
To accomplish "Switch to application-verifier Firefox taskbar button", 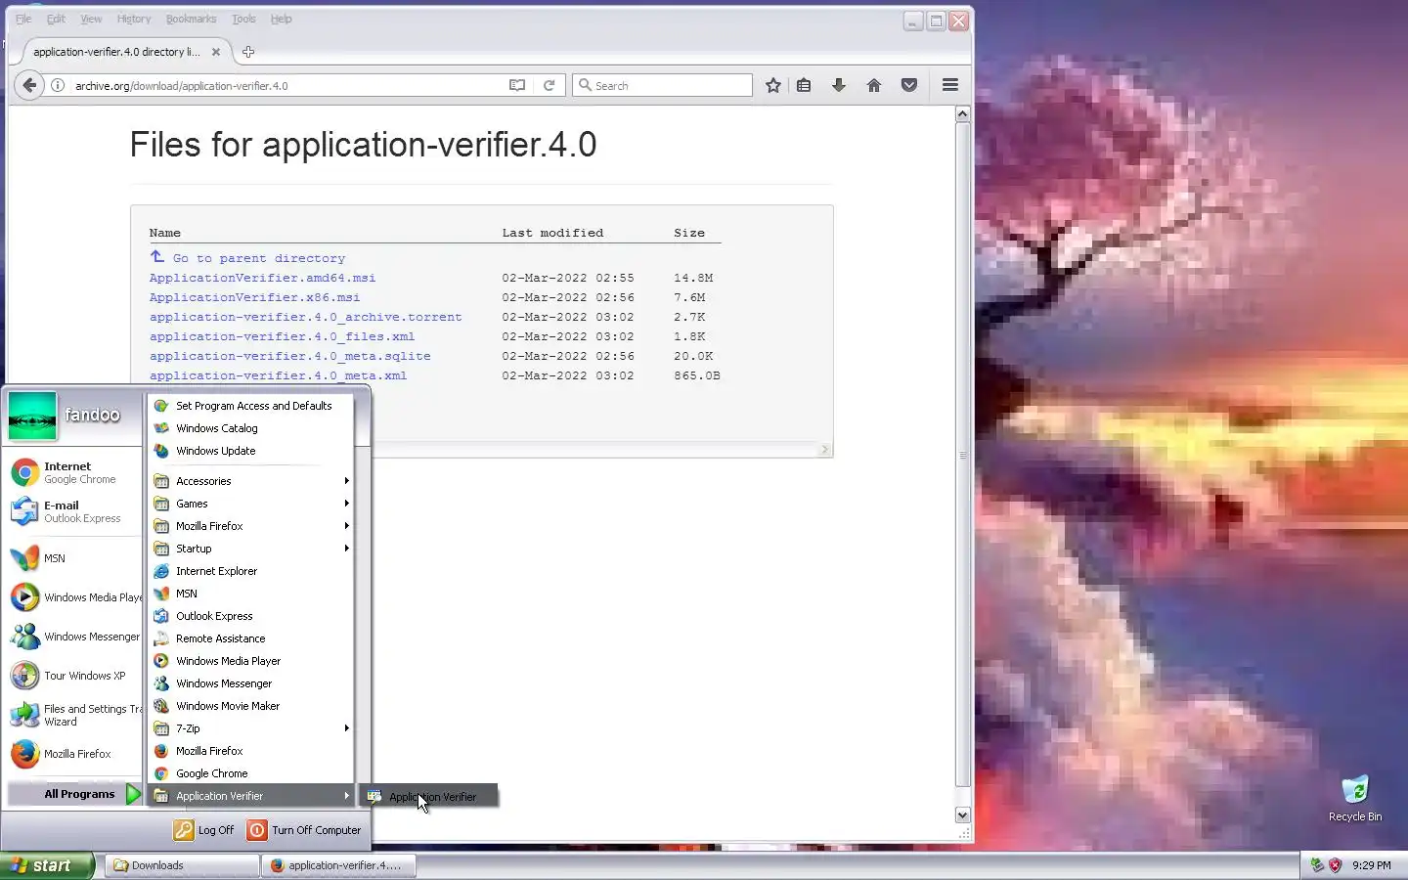I will pos(338,865).
